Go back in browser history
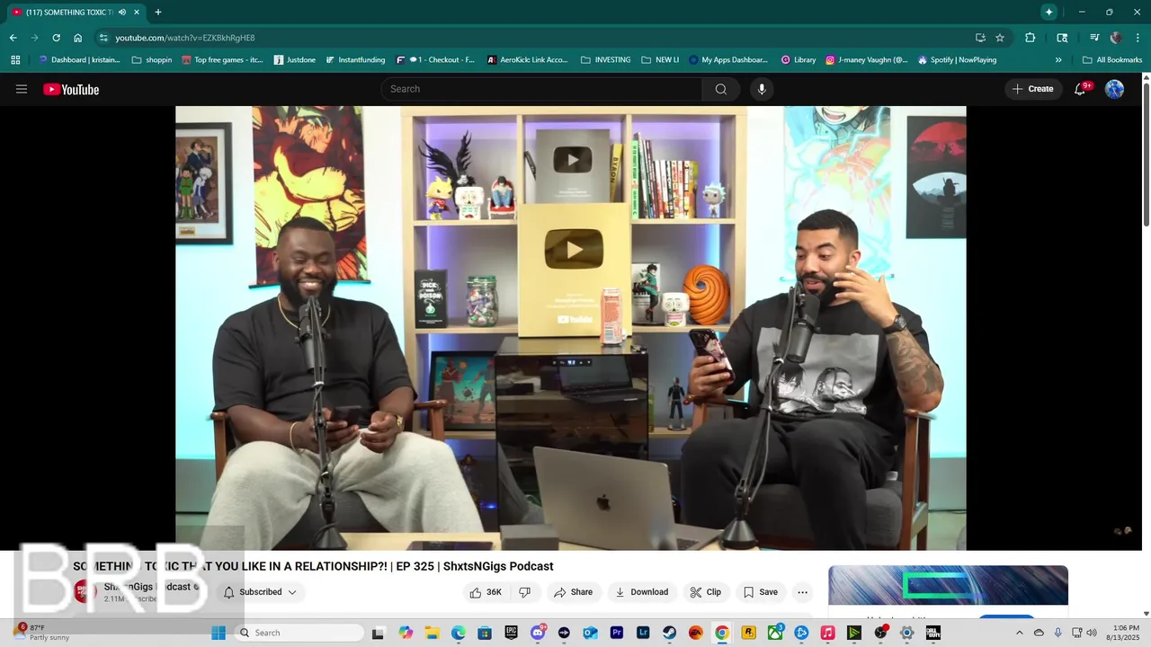Screen dimensions: 1151x647 click(x=13, y=38)
